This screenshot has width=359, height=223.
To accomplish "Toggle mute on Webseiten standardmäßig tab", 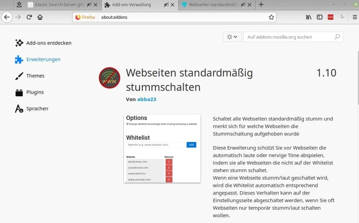I will (x=243, y=5).
